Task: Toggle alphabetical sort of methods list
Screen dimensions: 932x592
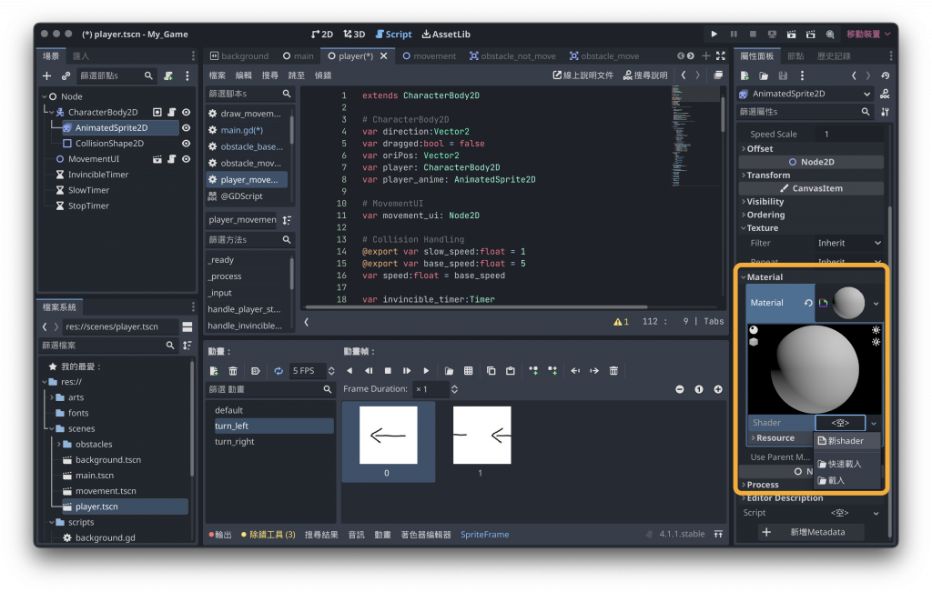Action: pos(287,220)
